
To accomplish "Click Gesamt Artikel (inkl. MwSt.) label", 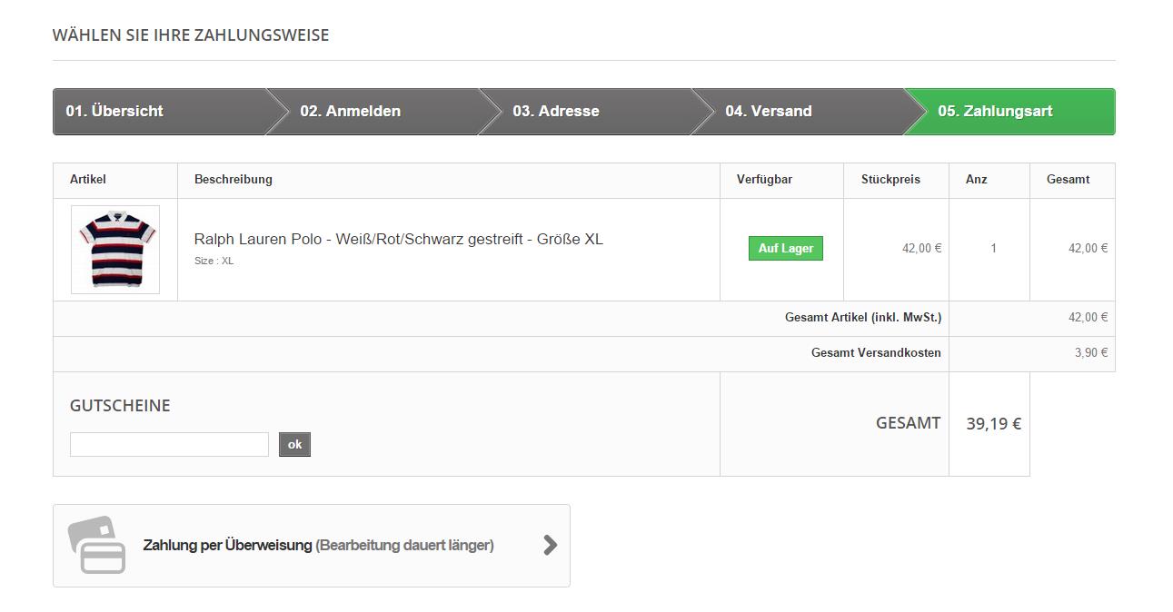I will point(863,317).
